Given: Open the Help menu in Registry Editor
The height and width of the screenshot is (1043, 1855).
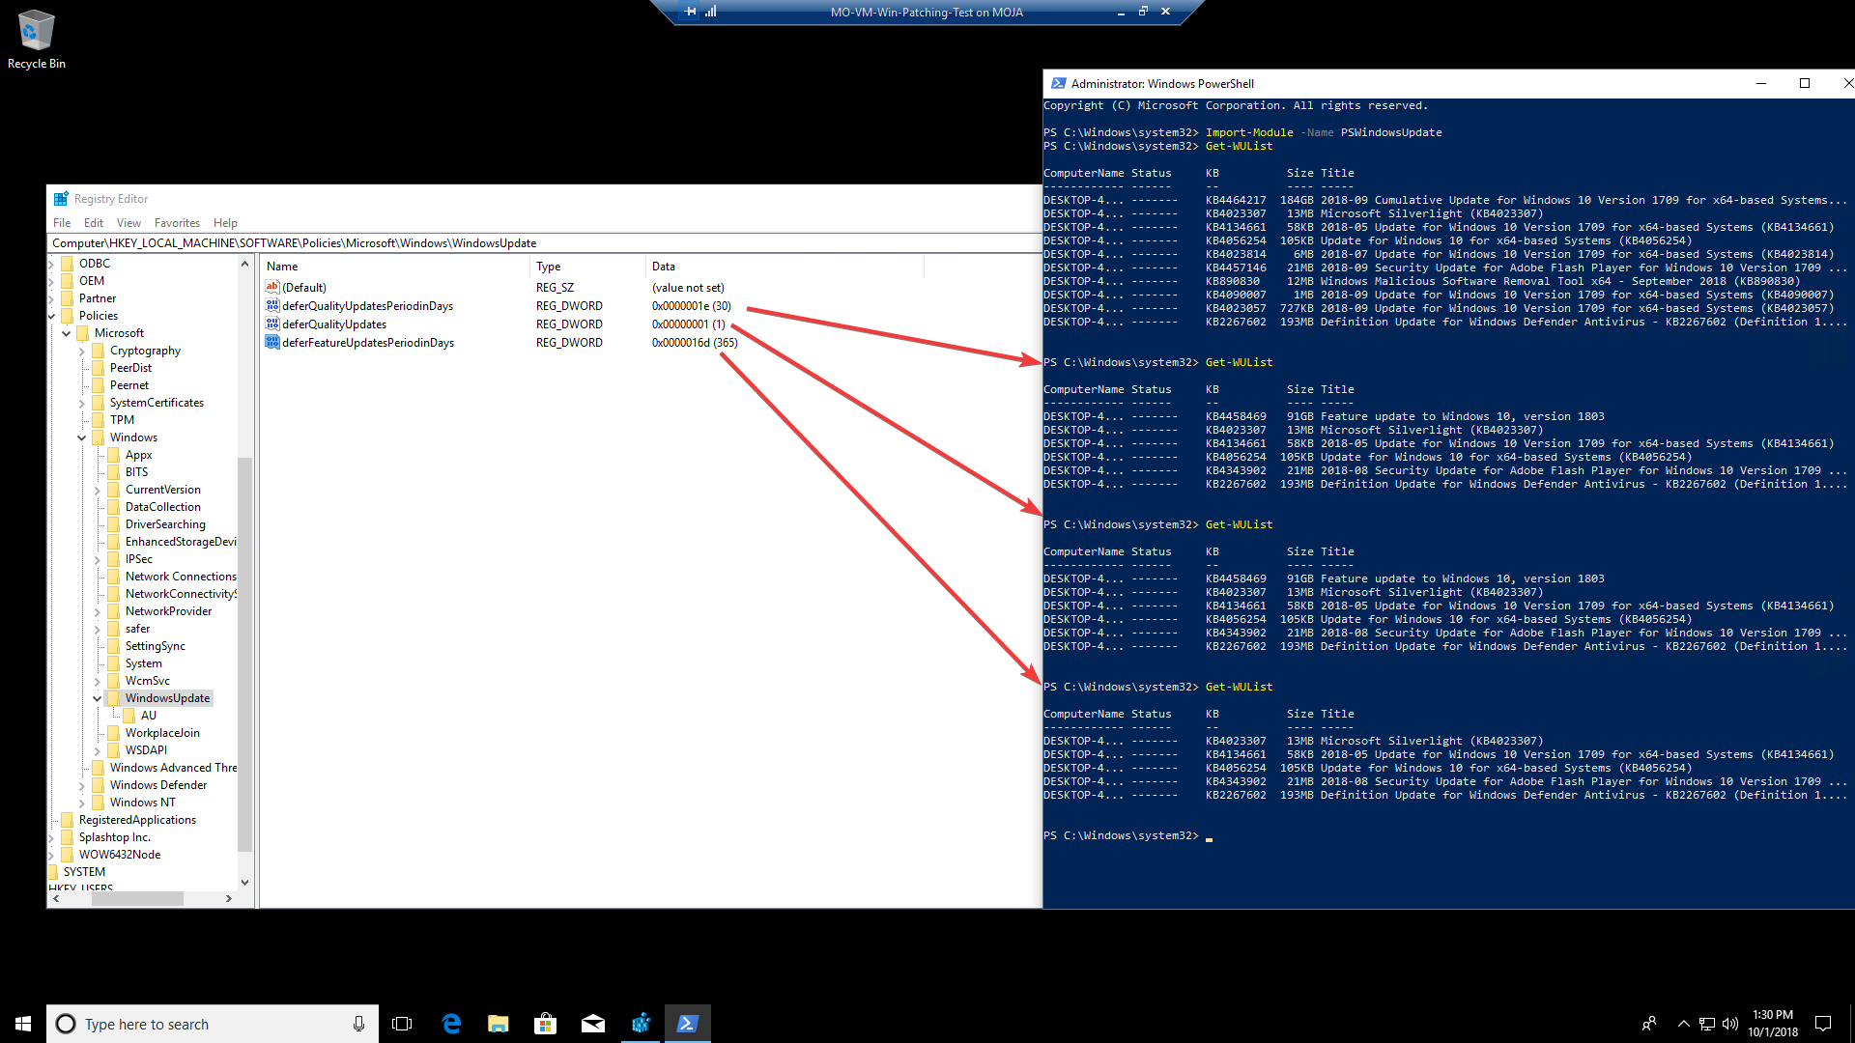Looking at the screenshot, I should pos(225,223).
